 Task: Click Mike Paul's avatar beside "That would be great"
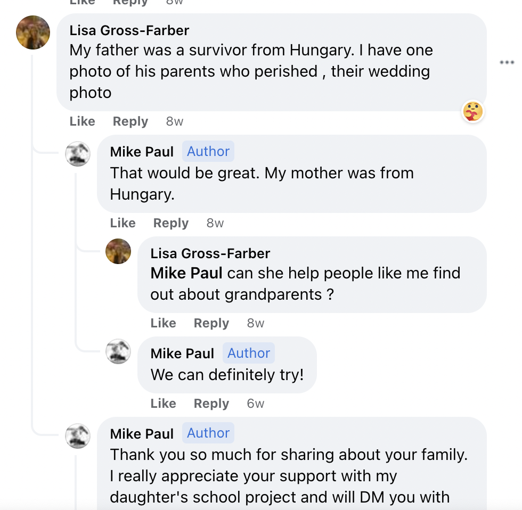click(x=77, y=154)
